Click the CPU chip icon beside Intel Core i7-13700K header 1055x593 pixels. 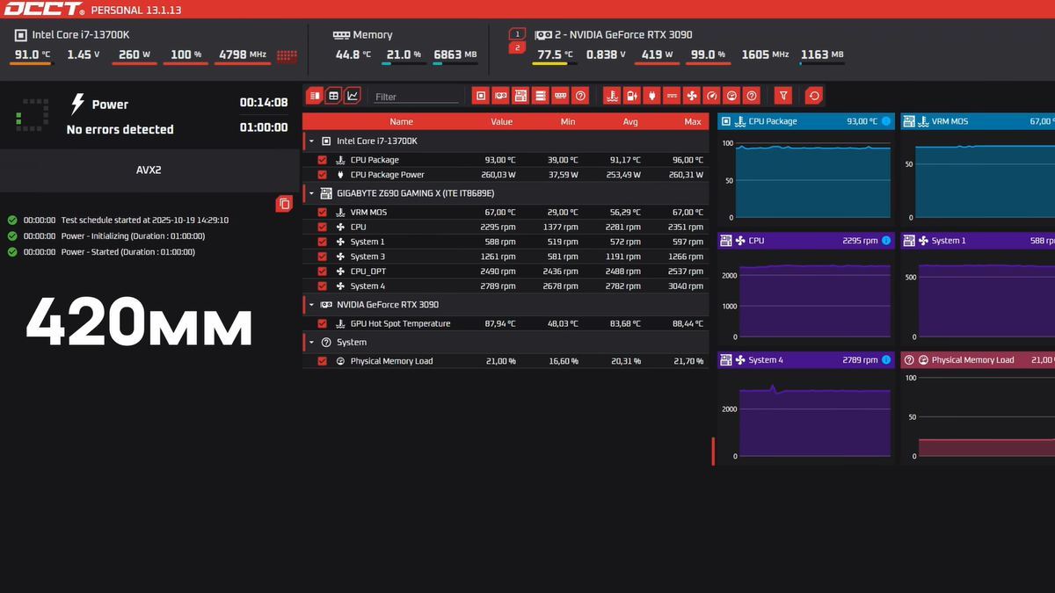[20, 35]
